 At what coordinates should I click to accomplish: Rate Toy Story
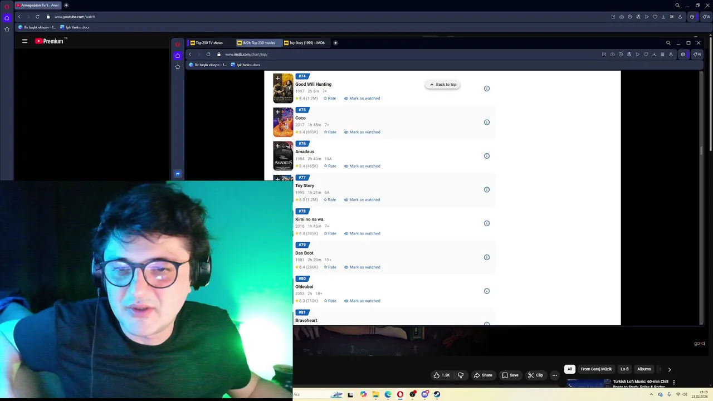[x=330, y=199]
